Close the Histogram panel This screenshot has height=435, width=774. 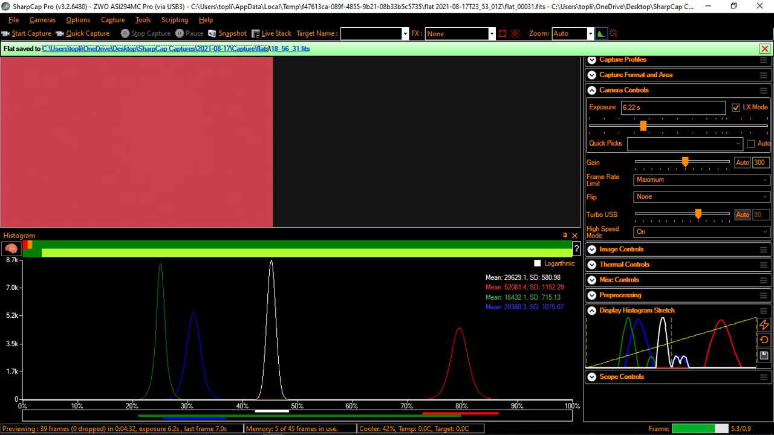click(575, 236)
